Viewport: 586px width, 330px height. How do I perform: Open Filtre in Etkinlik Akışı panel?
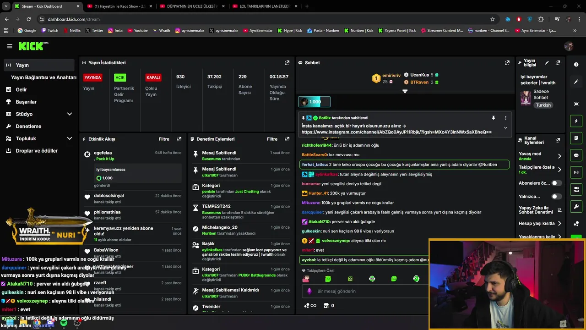[x=164, y=139]
